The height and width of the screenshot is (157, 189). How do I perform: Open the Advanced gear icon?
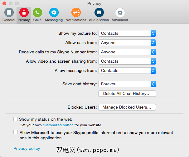pos(120,13)
